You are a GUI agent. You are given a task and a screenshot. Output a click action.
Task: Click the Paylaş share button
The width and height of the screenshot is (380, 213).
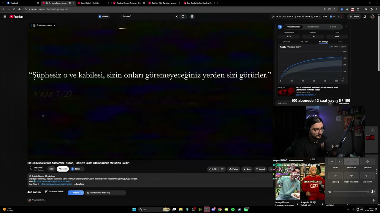(x=234, y=169)
